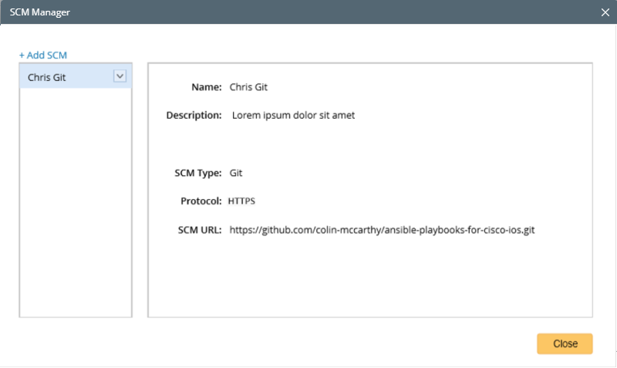Viewport: 617px width, 368px height.
Task: Click the SCM URL label
Action: (200, 230)
